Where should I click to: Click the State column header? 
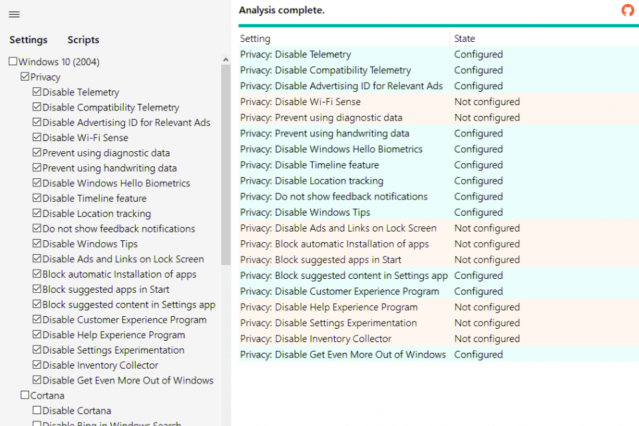(x=544, y=39)
